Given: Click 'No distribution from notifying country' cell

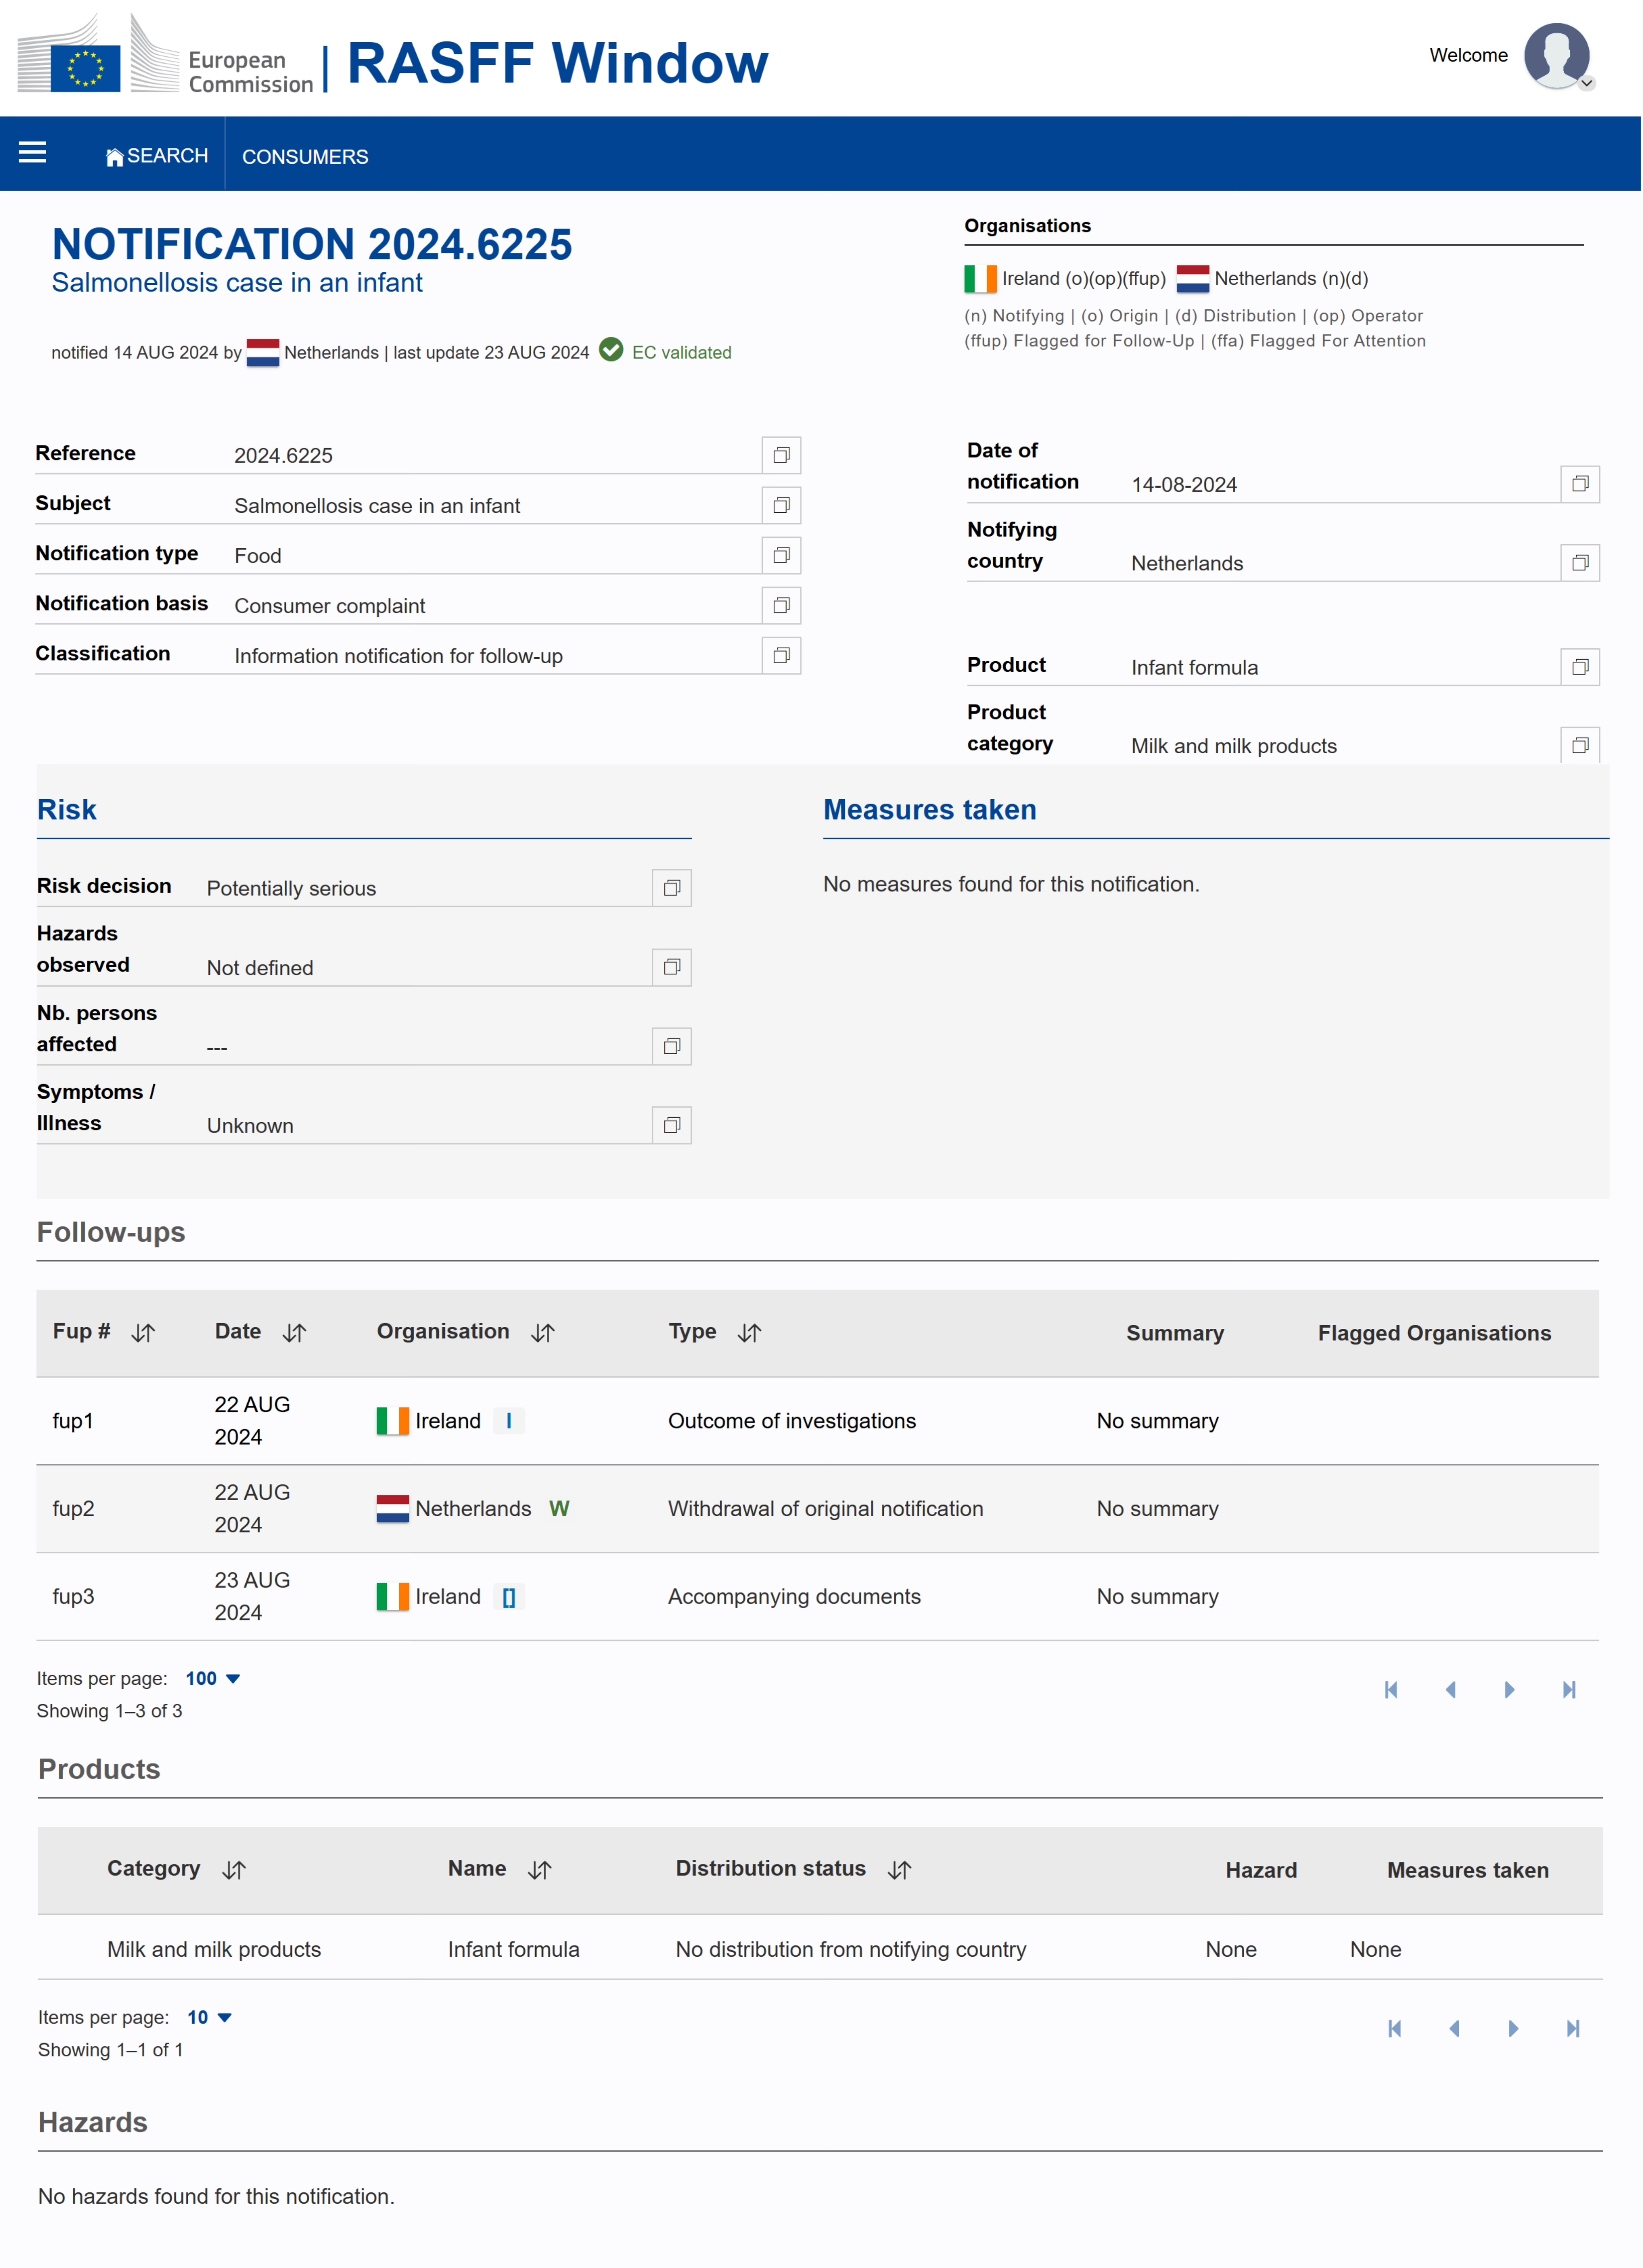Looking at the screenshot, I should 851,1950.
